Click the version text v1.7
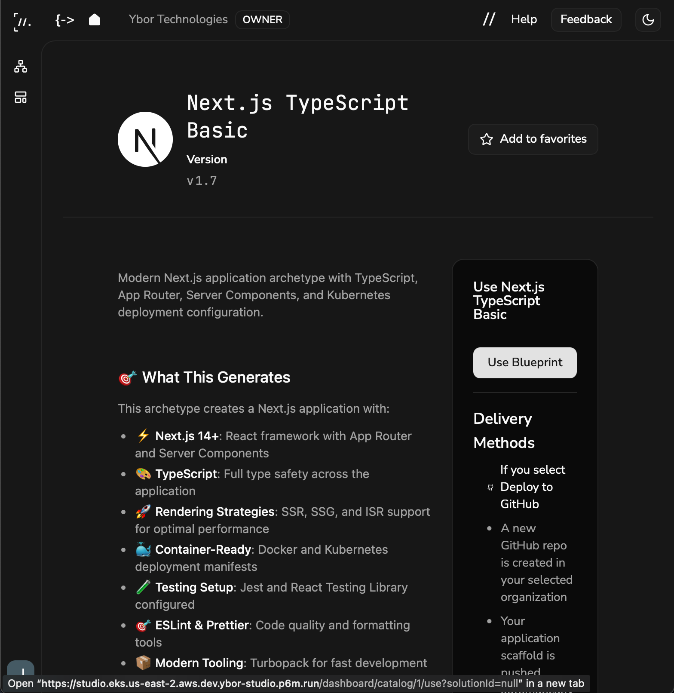This screenshot has width=674, height=693. (x=202, y=181)
